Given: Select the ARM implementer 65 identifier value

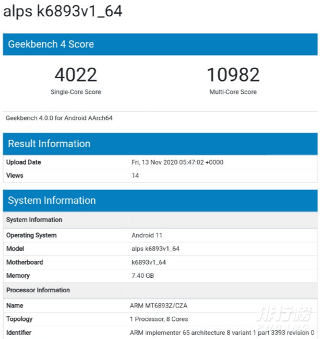Looking at the screenshot, I should tap(222, 333).
